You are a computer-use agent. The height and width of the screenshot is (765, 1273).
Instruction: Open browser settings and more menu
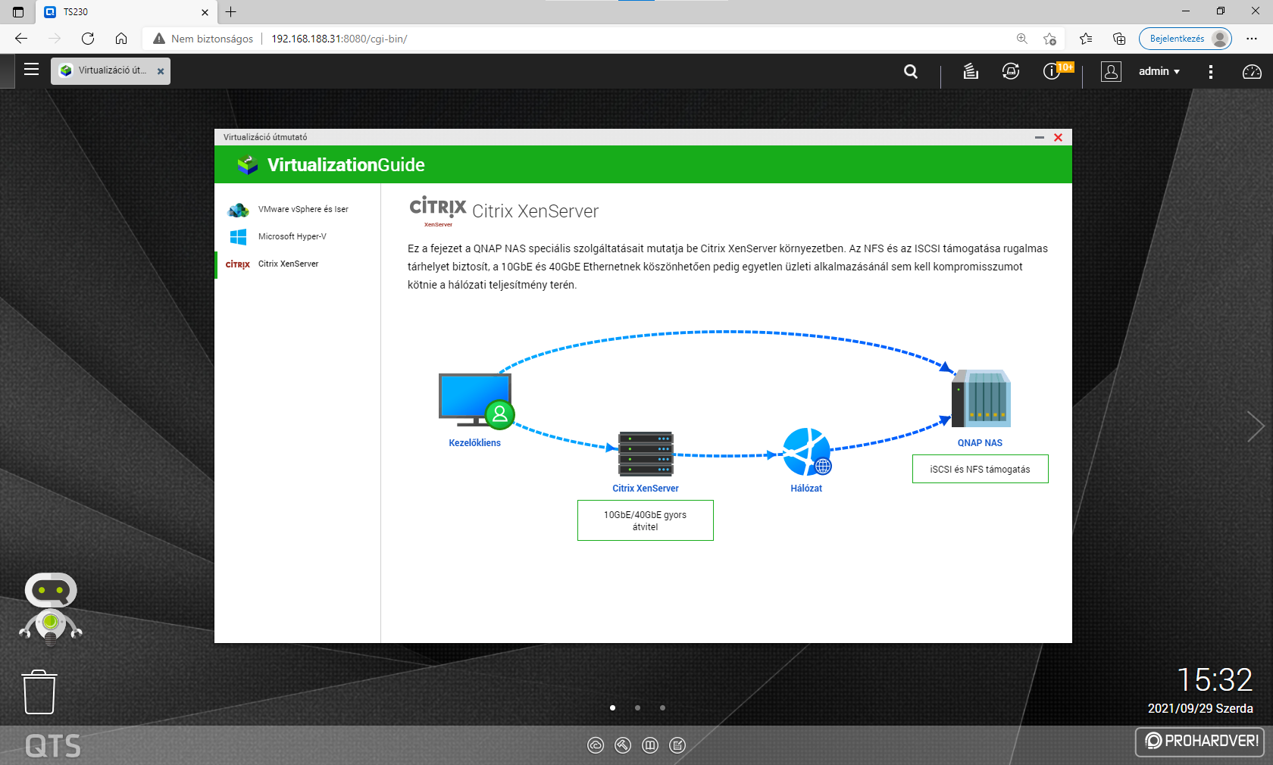click(x=1252, y=39)
